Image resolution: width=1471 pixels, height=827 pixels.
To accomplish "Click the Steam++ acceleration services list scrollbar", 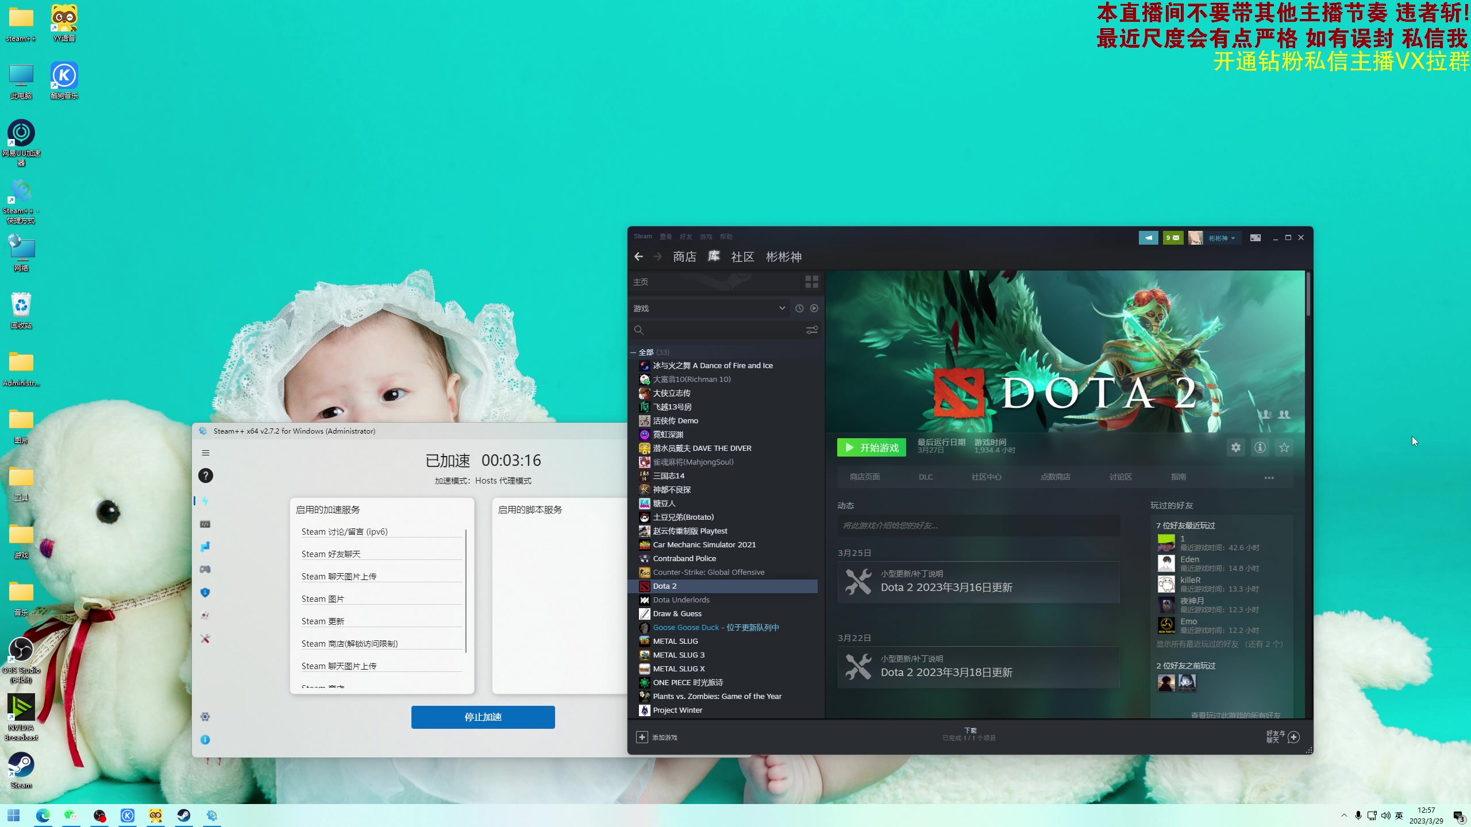I will 465,592.
